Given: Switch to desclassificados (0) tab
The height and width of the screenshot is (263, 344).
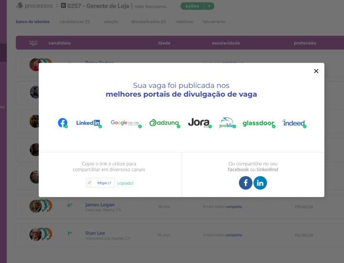Looking at the screenshot, I should pos(148,22).
